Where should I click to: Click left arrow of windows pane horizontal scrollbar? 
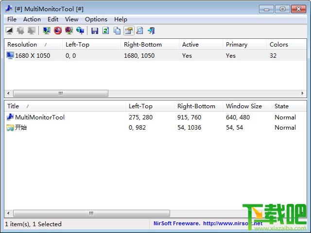point(8,213)
